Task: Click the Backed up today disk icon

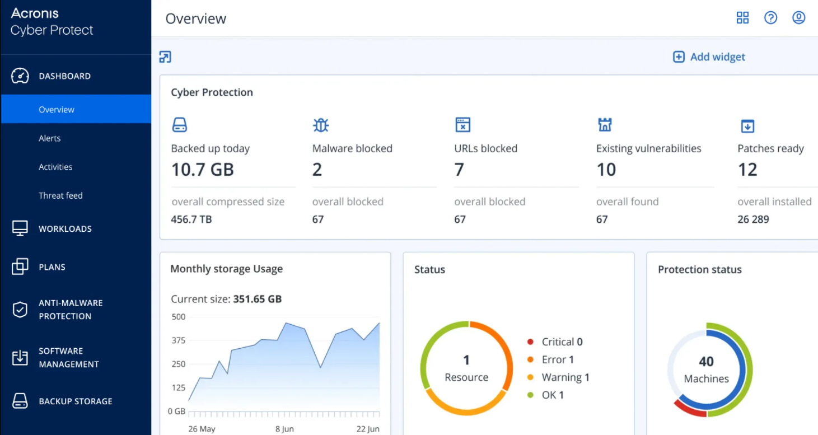Action: [179, 125]
